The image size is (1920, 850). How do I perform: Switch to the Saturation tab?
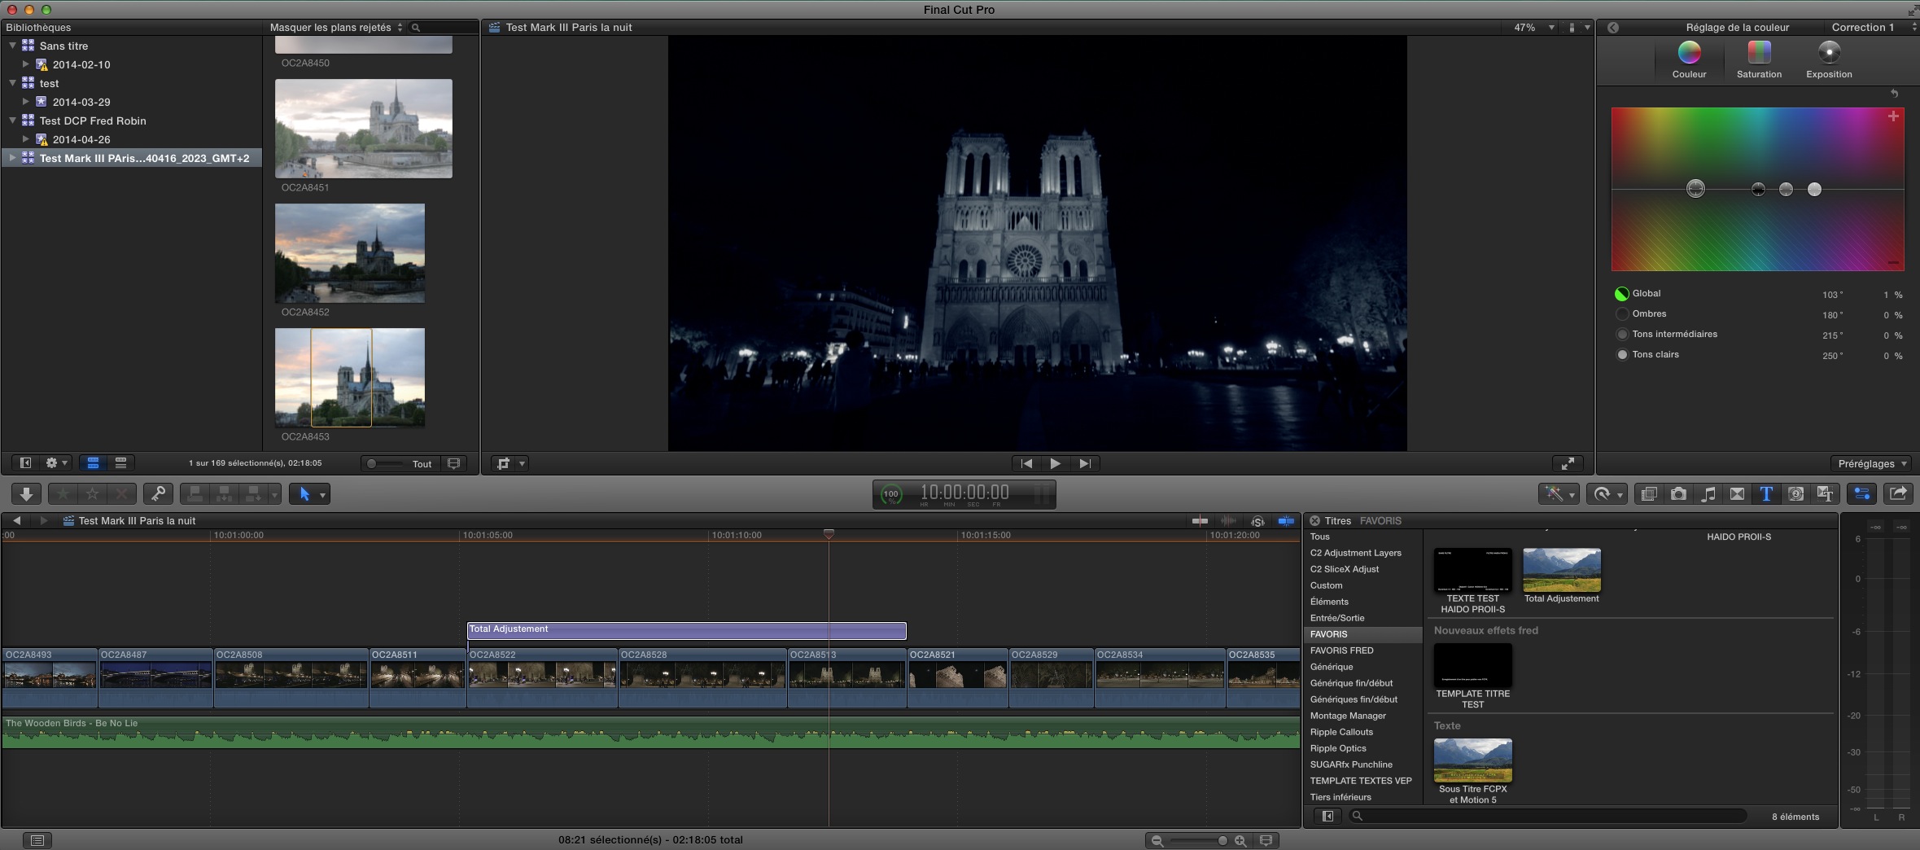(x=1759, y=59)
